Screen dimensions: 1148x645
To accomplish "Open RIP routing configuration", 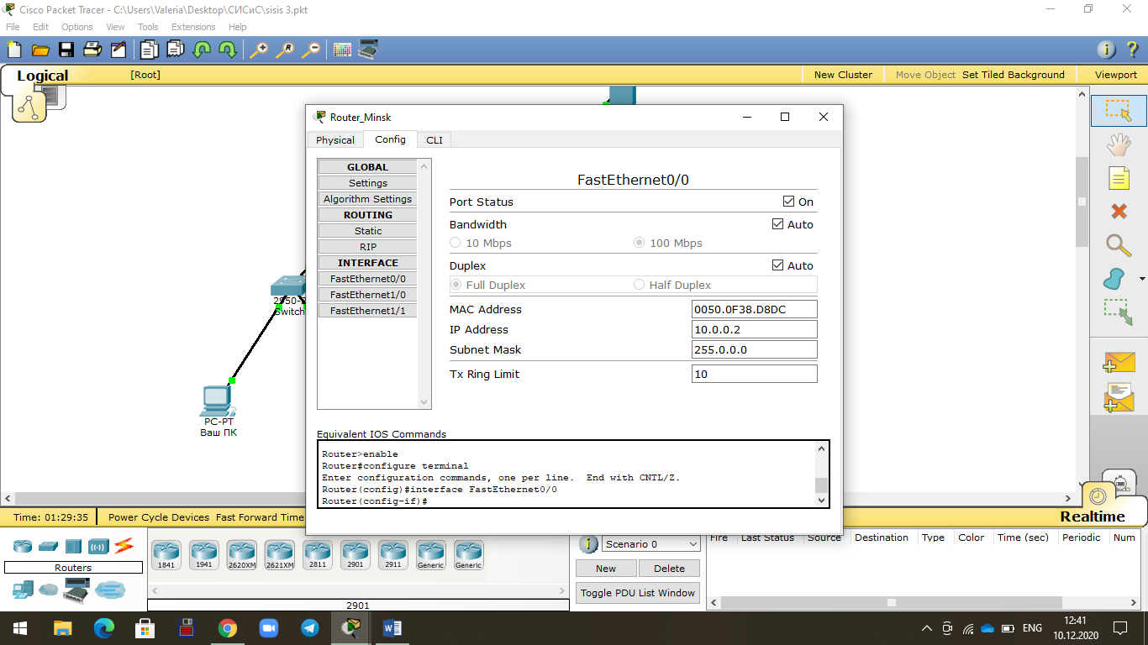I will [x=368, y=247].
